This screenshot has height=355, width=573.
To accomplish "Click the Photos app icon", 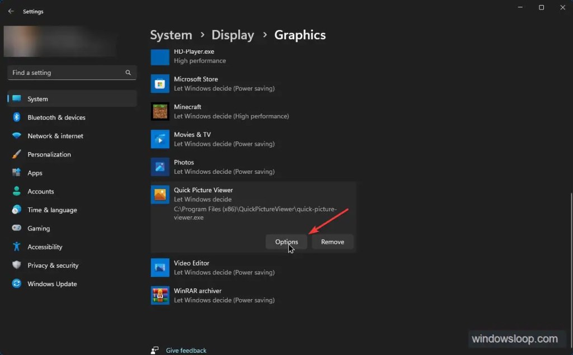I will point(160,167).
